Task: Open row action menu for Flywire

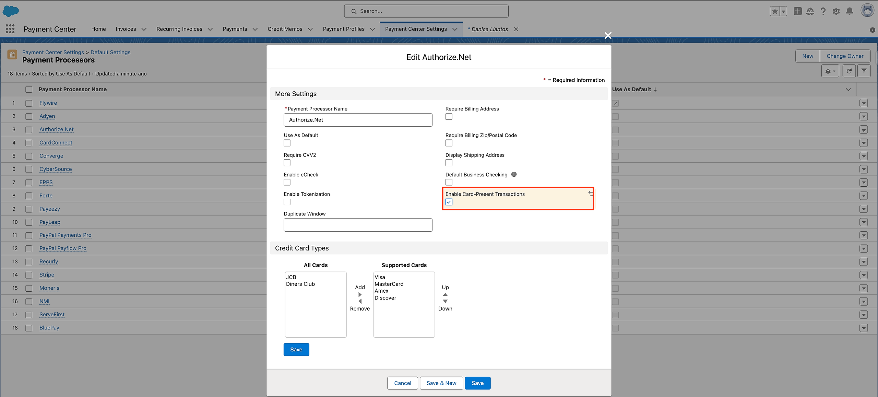Action: [x=863, y=103]
